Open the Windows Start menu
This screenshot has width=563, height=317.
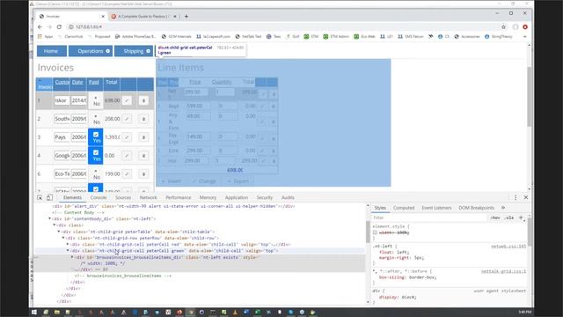(x=34, y=313)
